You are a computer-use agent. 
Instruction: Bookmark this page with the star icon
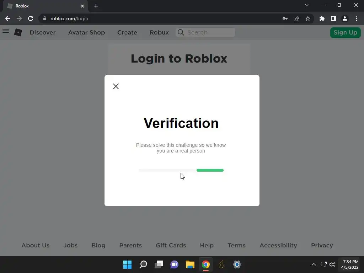pos(308,18)
